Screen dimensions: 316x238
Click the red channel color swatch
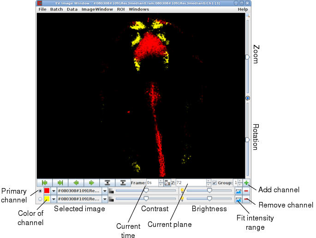(47, 191)
